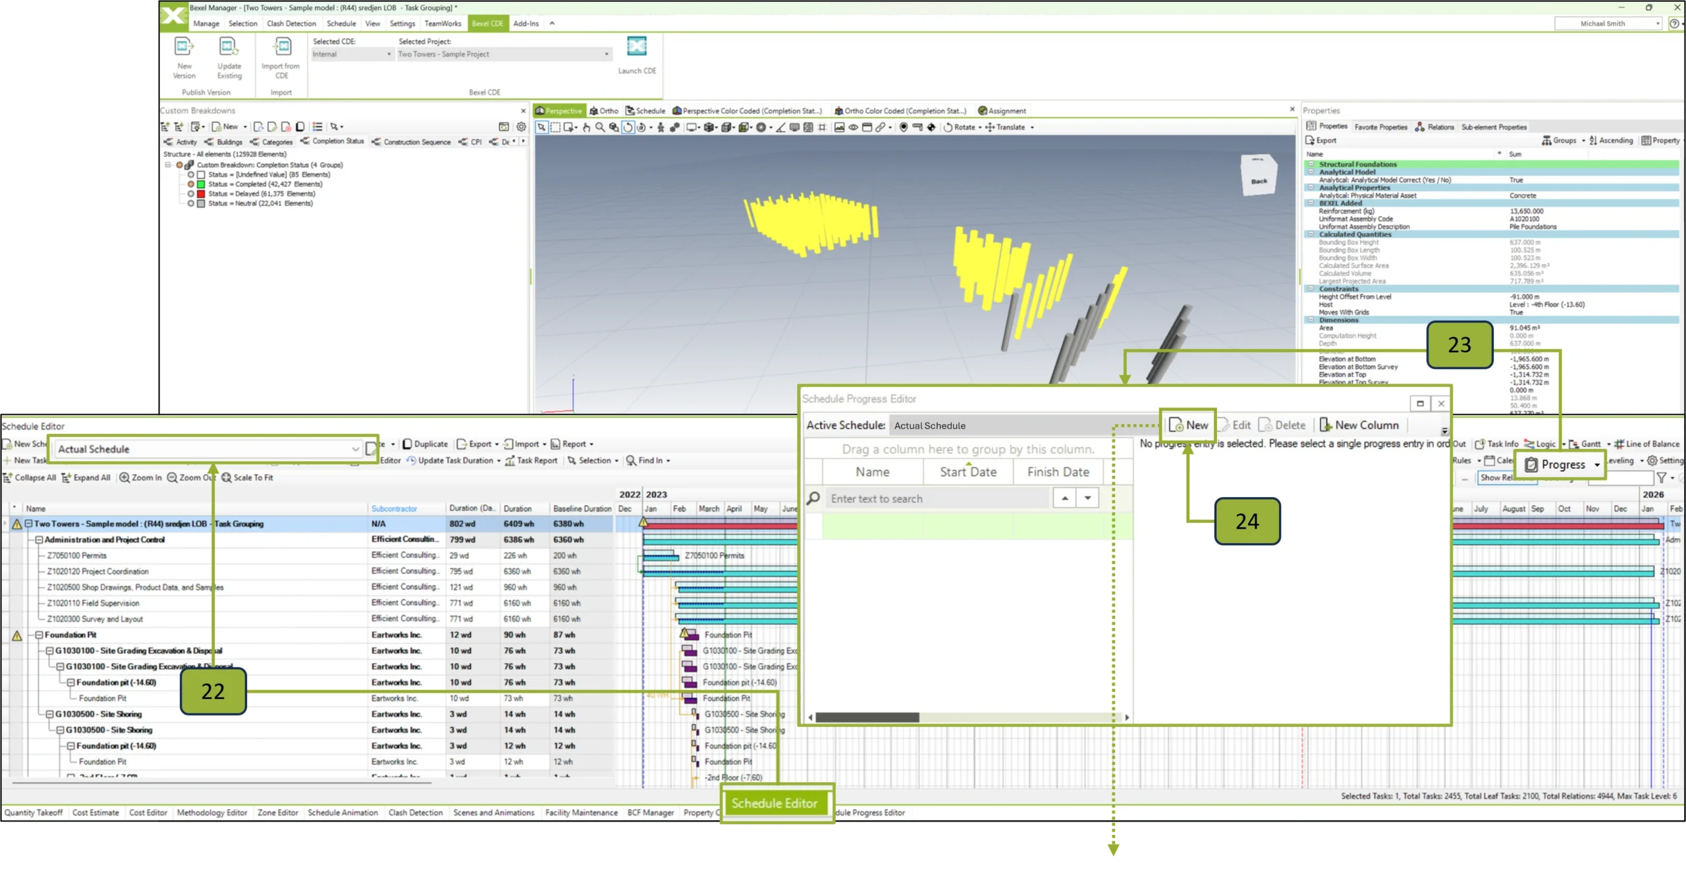Image resolution: width=1686 pixels, height=869 pixels.
Task: Click the red swatch of Delayed status
Action: 201,194
